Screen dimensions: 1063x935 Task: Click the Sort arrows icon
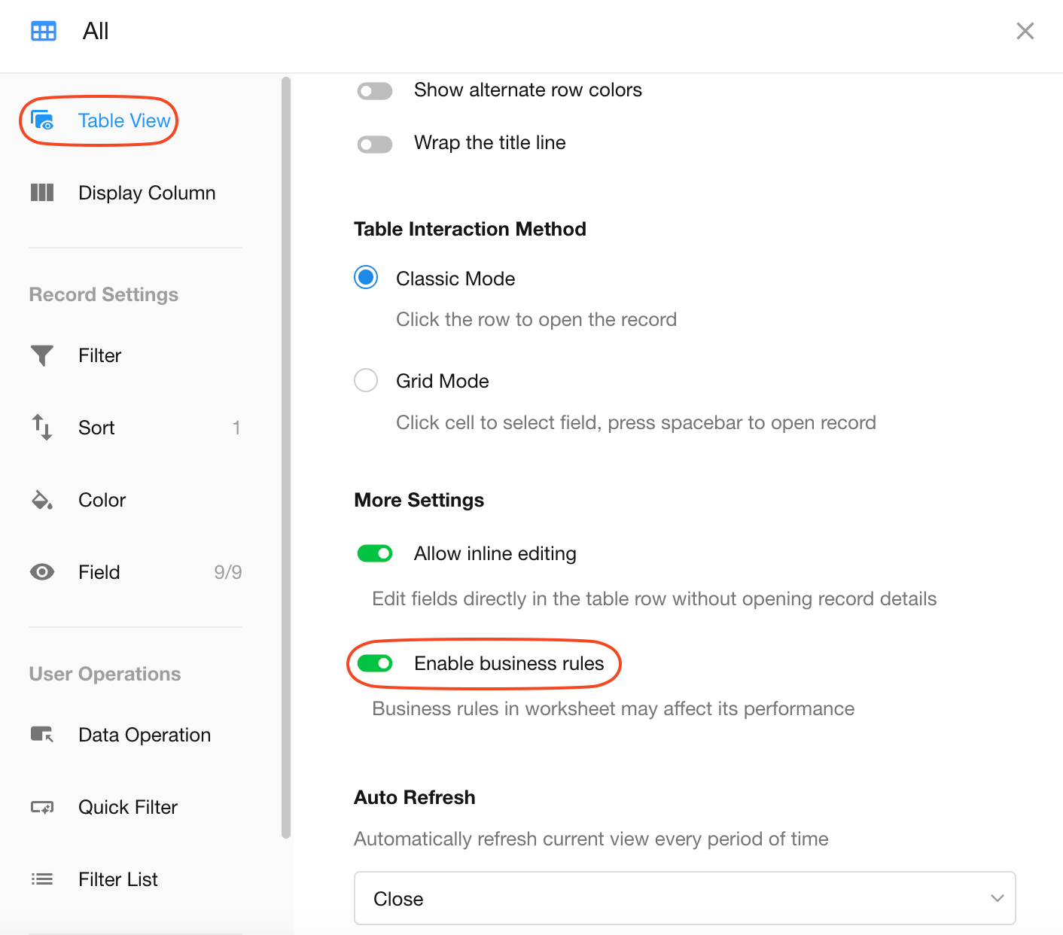(42, 428)
